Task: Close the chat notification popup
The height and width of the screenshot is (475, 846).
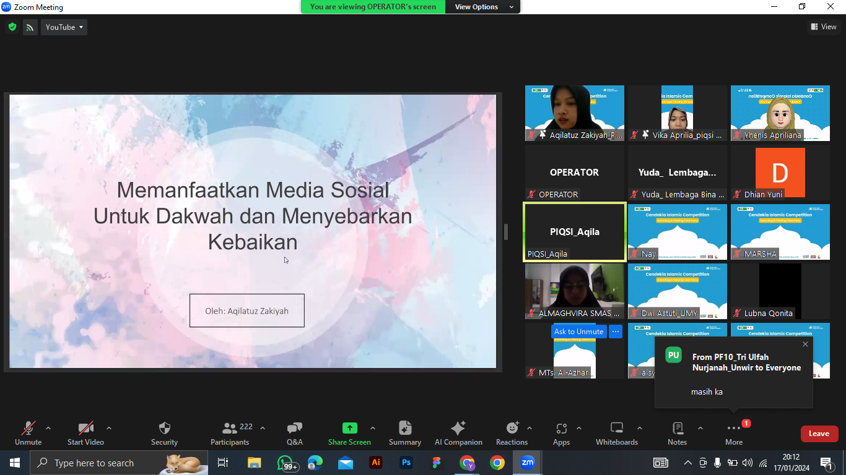Action: 805,344
